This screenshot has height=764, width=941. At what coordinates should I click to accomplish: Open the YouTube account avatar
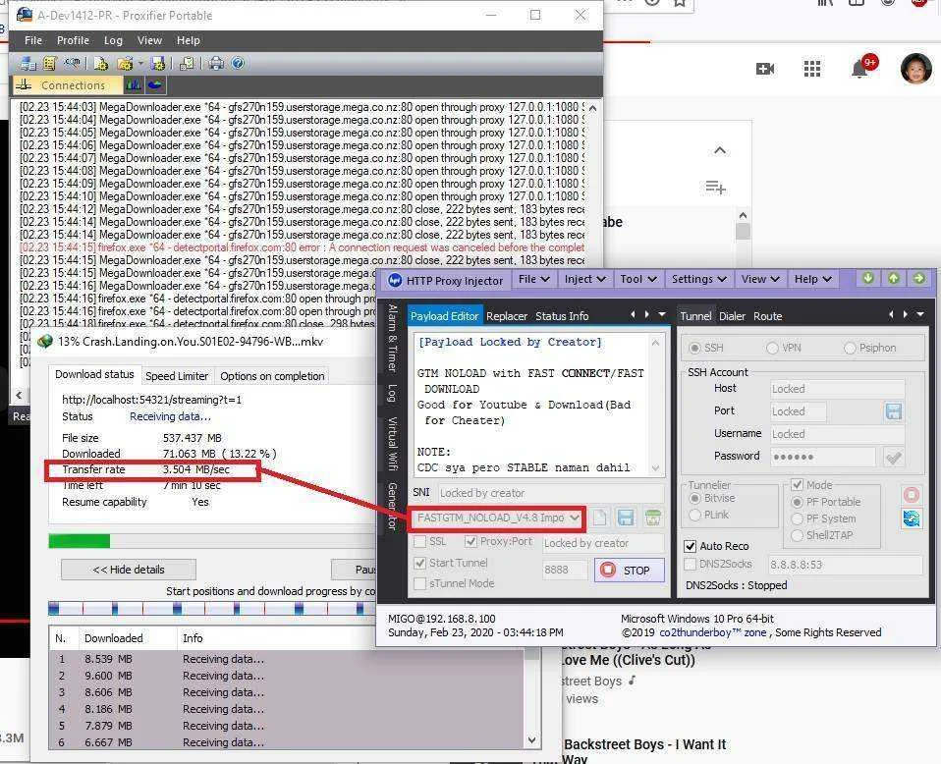pos(915,69)
